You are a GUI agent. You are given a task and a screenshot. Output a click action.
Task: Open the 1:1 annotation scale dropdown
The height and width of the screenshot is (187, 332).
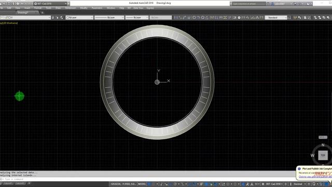[x=257, y=184]
